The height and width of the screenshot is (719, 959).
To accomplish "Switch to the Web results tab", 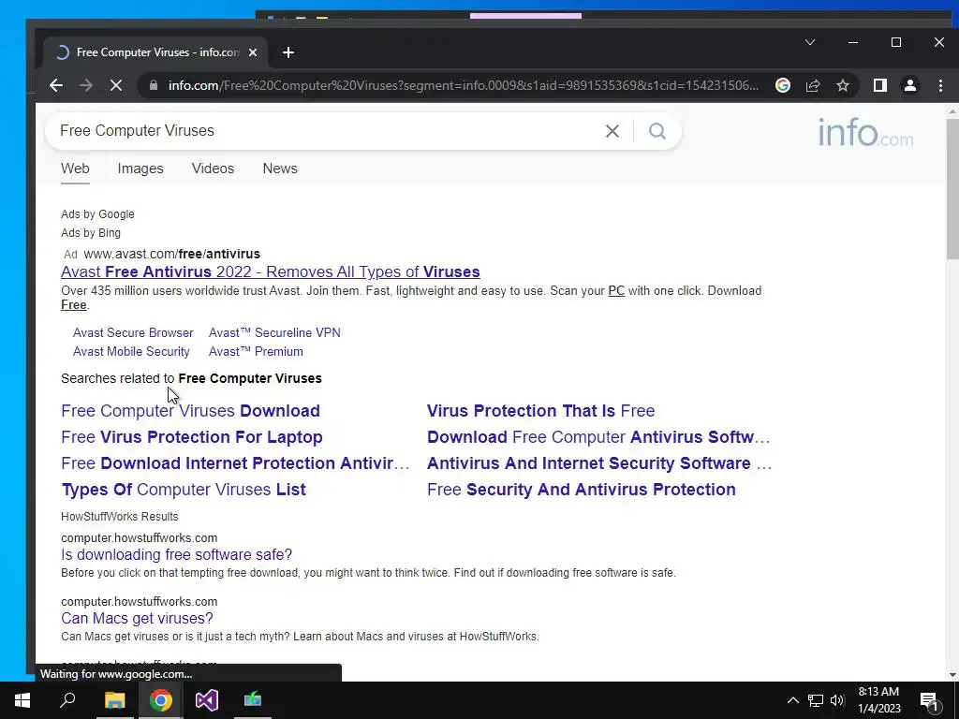I will (75, 169).
